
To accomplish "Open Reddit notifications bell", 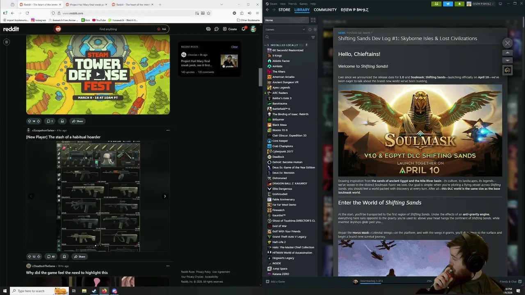I will (x=243, y=29).
